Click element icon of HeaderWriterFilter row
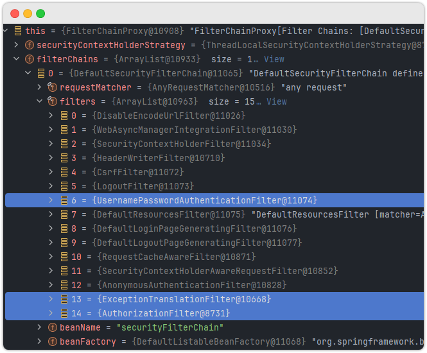 pos(64,158)
